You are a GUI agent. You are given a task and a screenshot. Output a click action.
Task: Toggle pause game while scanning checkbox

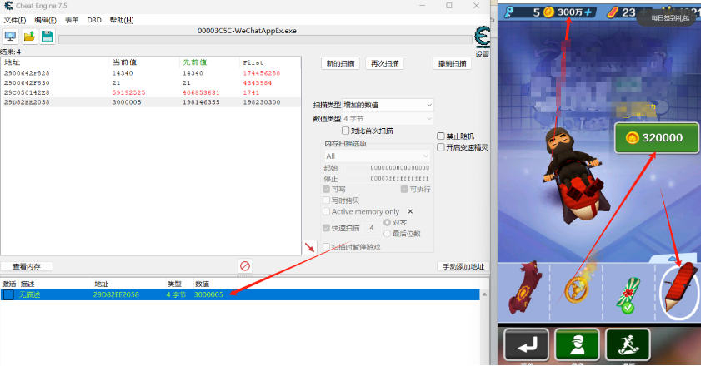tap(327, 247)
